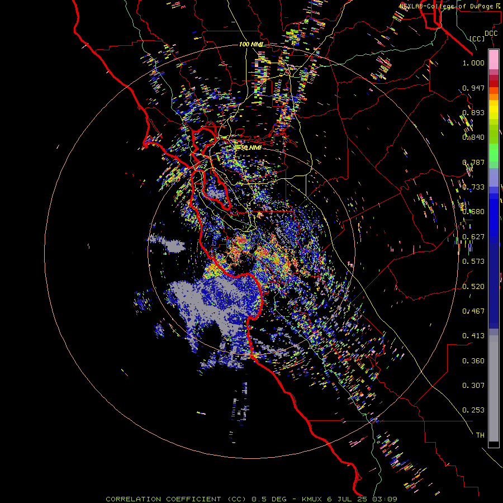Click the 0.840 legend value
The image size is (503, 503).
[473, 137]
